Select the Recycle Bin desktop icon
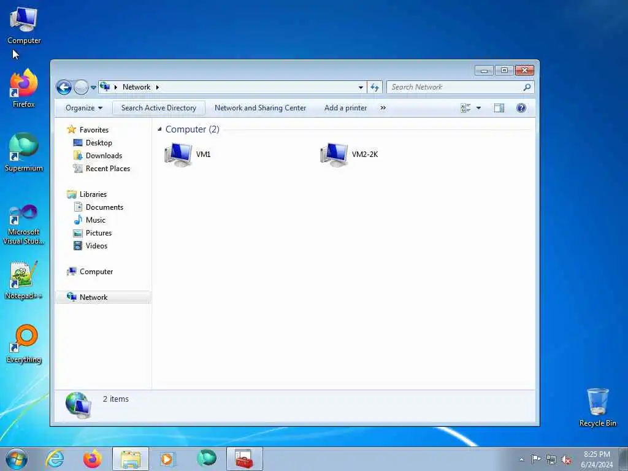628x471 pixels. (x=597, y=407)
